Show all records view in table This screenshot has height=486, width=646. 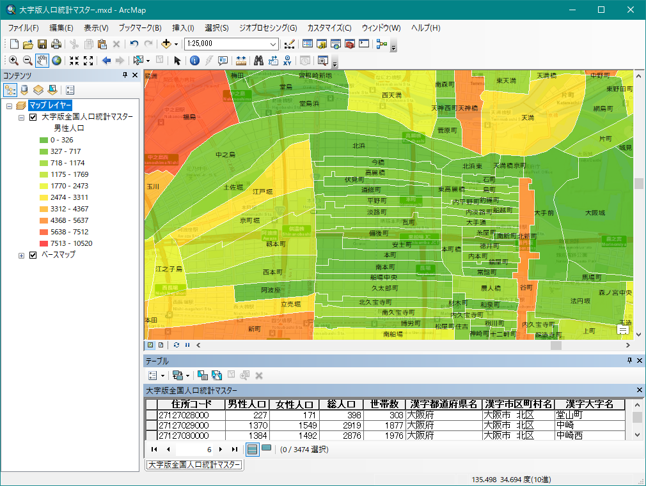[x=253, y=450]
